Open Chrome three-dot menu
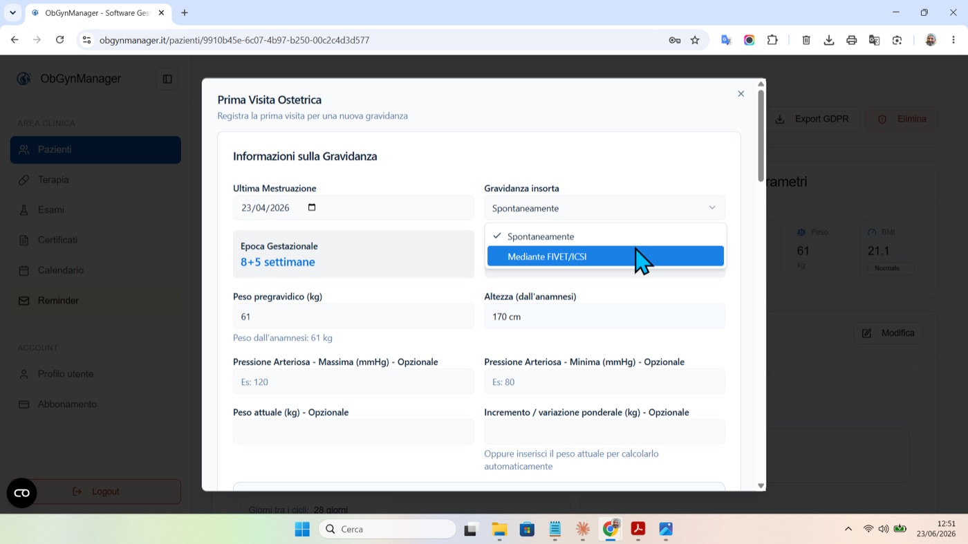The height and width of the screenshot is (544, 968). point(953,40)
